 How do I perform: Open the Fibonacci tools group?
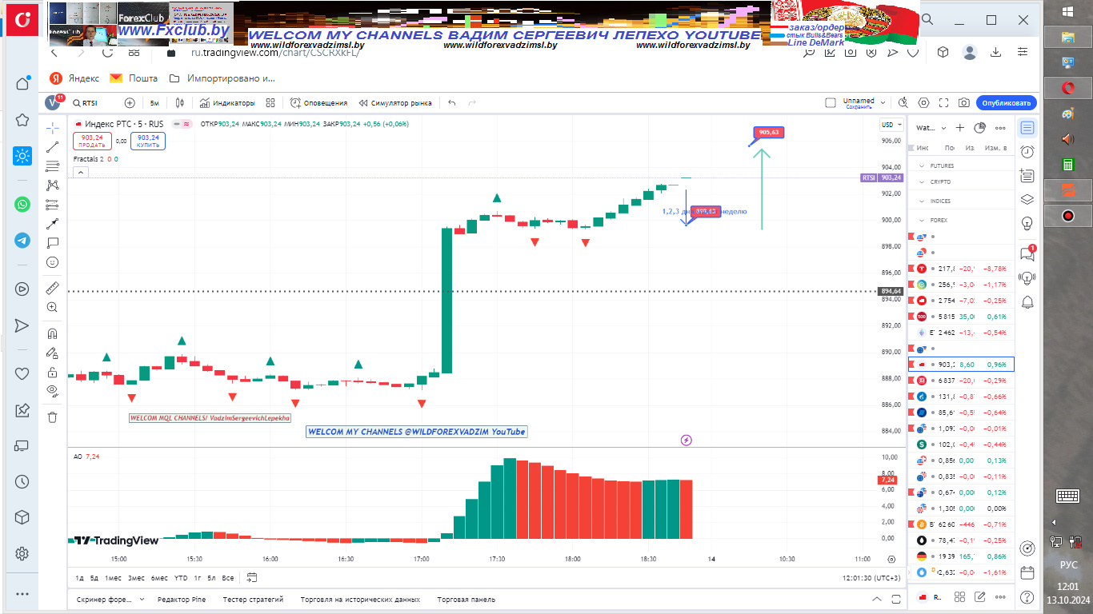[x=52, y=166]
